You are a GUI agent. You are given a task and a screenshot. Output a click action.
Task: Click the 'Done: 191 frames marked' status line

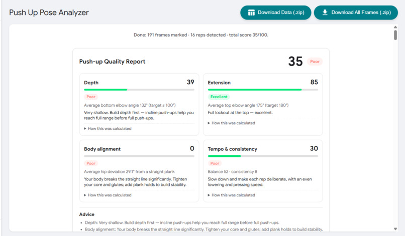[x=201, y=35]
